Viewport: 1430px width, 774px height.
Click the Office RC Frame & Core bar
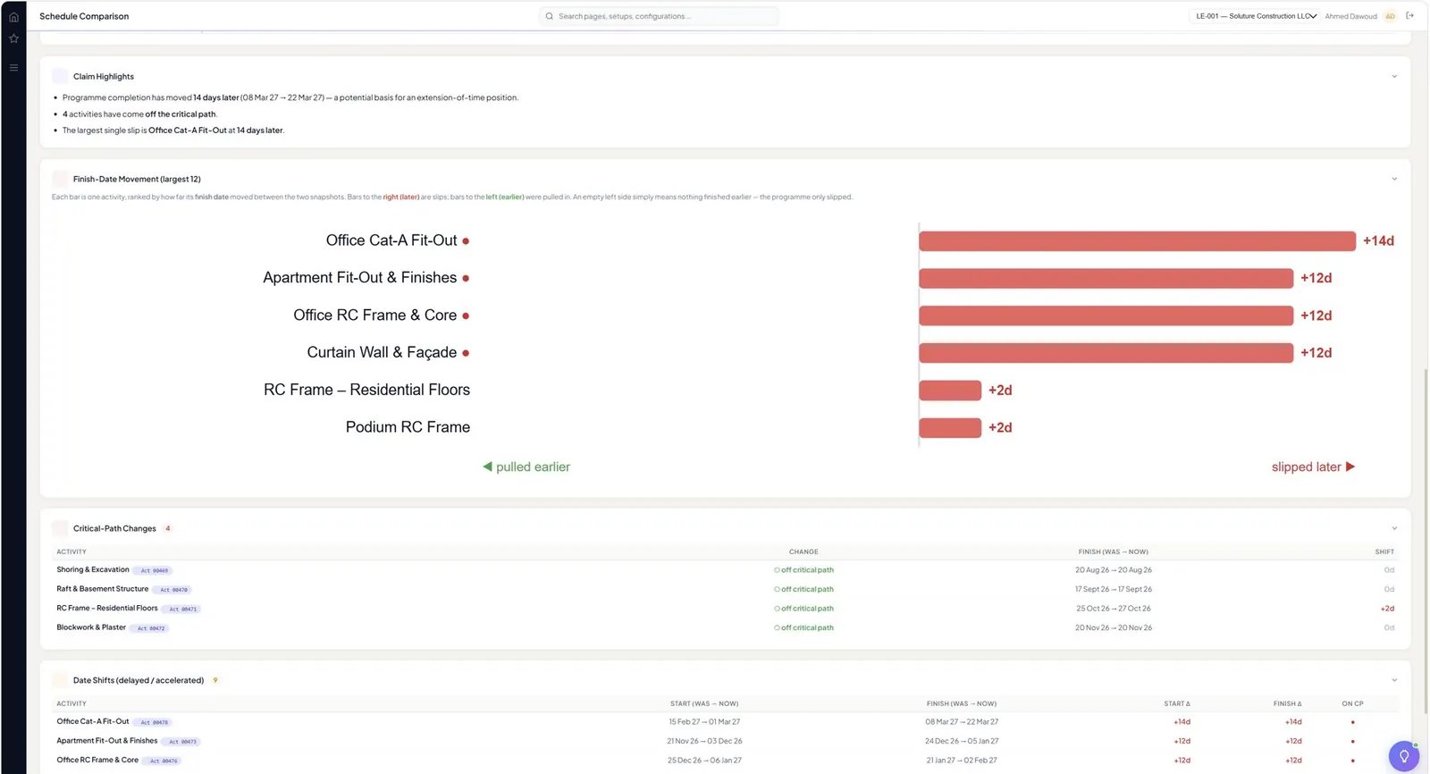pos(1106,315)
